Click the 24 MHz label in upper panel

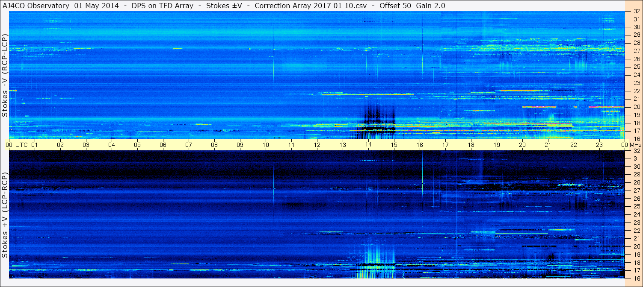636,75
